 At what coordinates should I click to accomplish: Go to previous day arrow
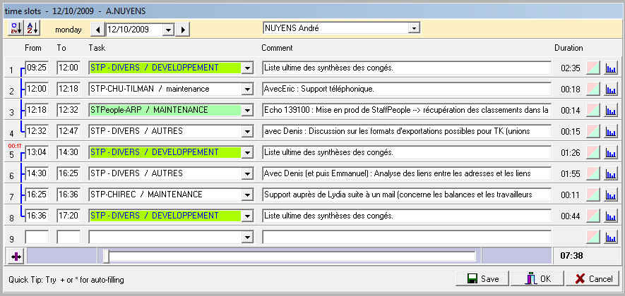click(97, 30)
